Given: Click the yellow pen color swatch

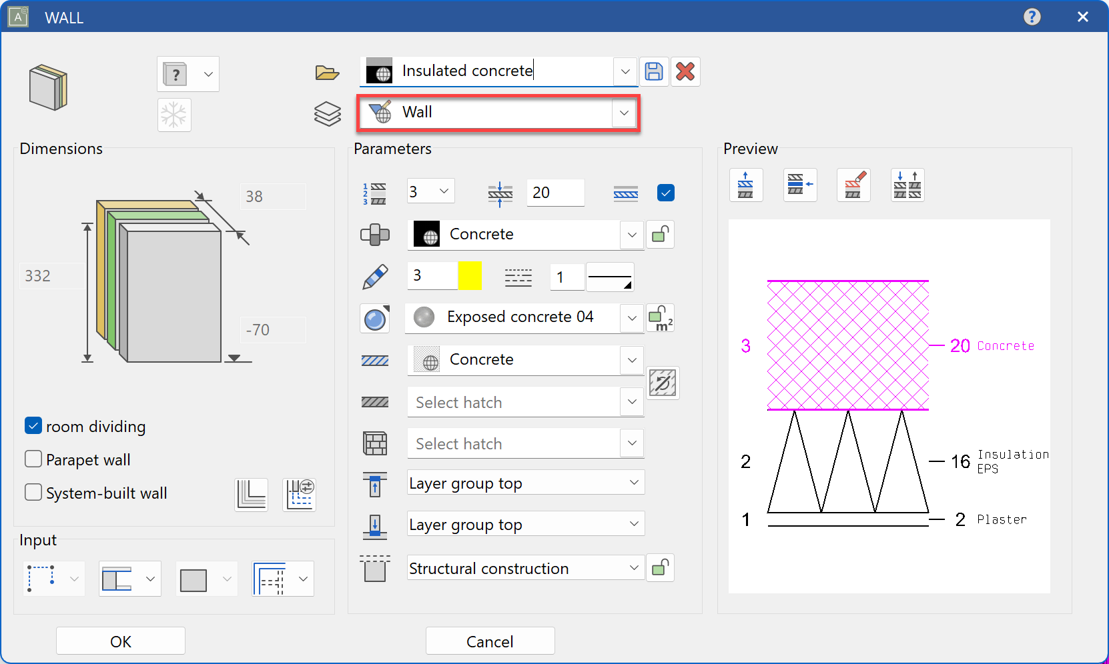Looking at the screenshot, I should click(x=470, y=275).
